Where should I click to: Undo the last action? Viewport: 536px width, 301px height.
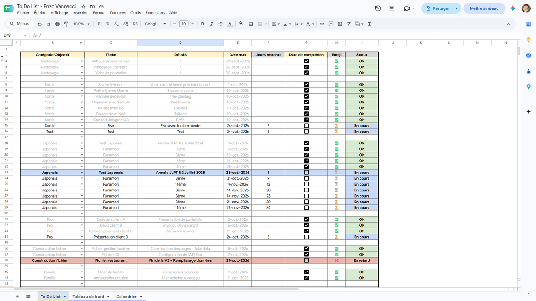40,24
